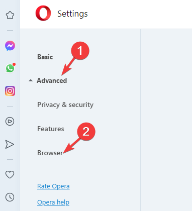Click the star icon in the sidebar
This screenshot has height=211, width=192.
[x=10, y=15]
